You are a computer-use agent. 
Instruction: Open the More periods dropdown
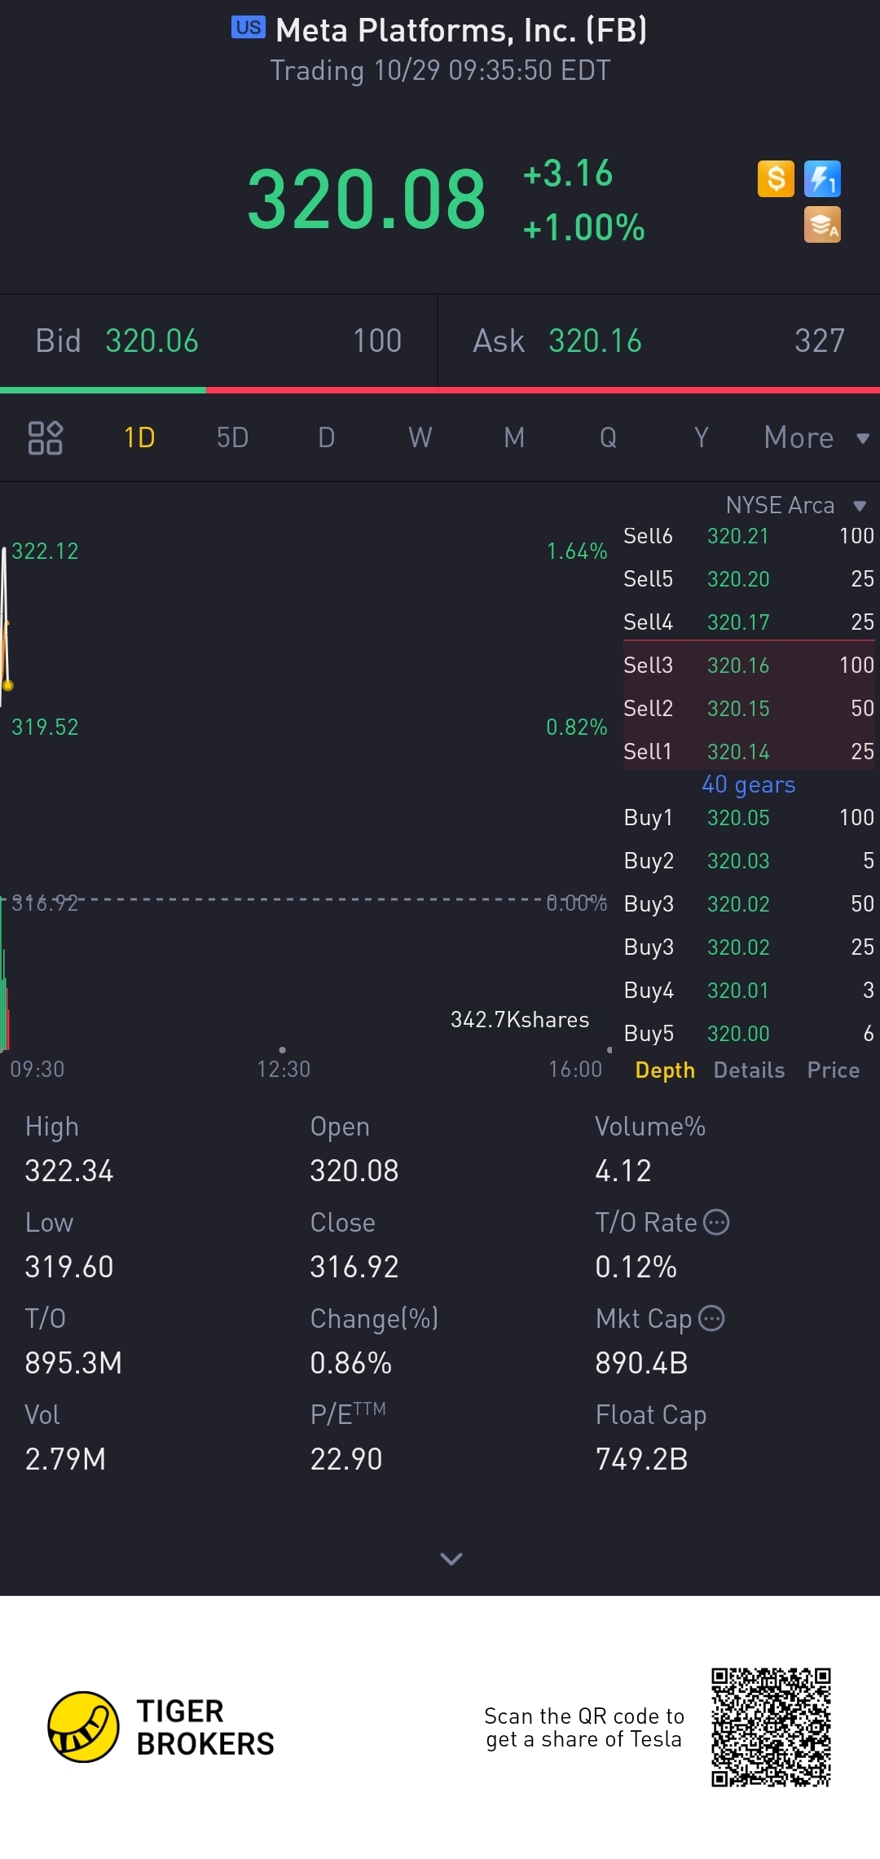click(x=816, y=437)
